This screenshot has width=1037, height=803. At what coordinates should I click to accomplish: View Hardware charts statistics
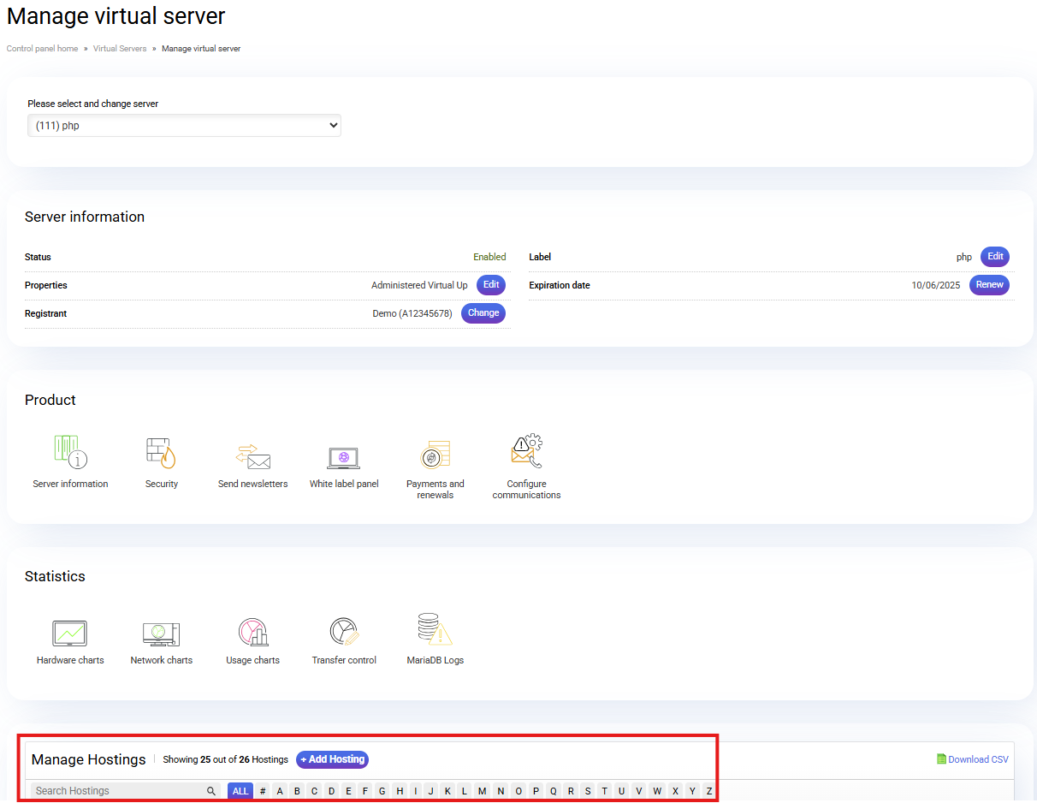tap(70, 633)
